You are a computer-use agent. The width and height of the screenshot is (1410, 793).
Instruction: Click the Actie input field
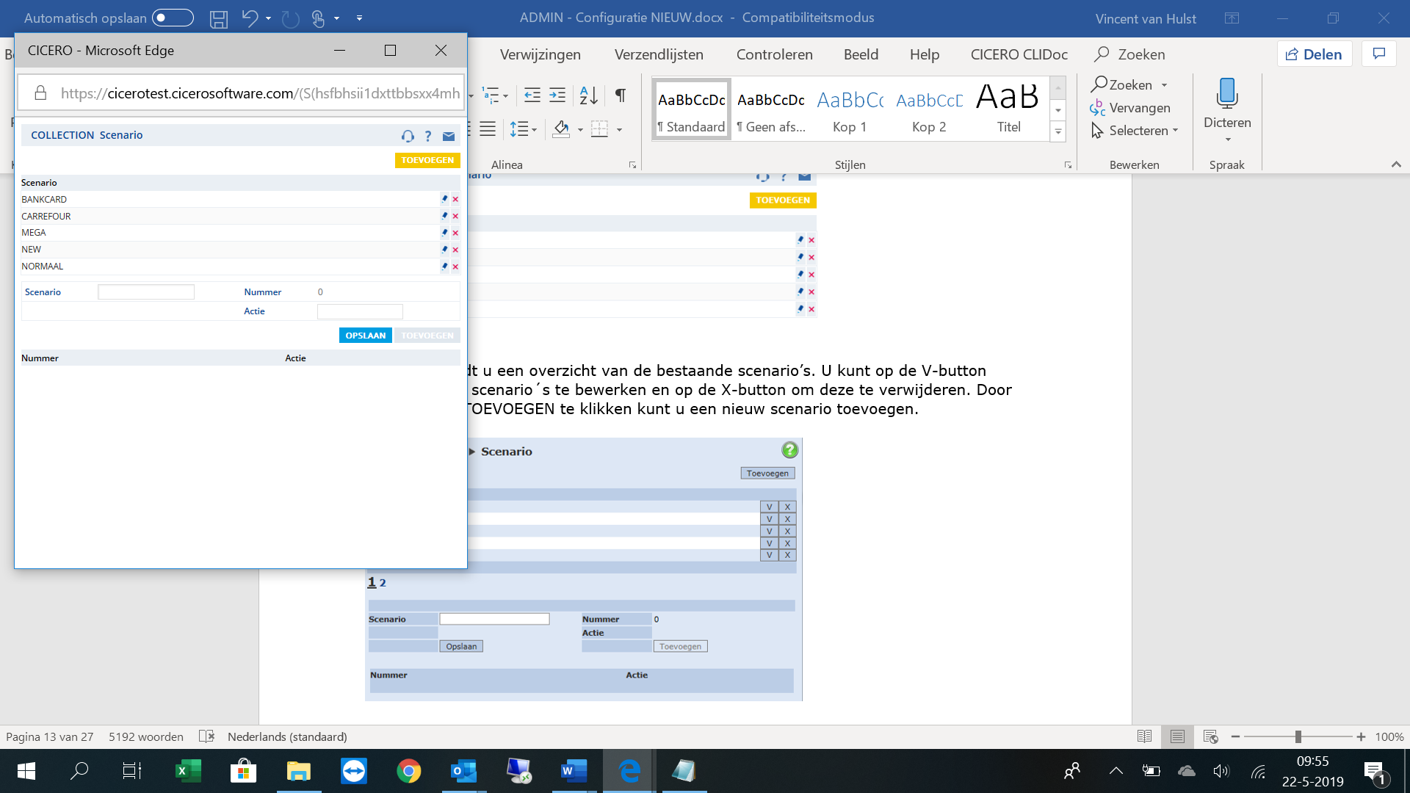coord(360,311)
